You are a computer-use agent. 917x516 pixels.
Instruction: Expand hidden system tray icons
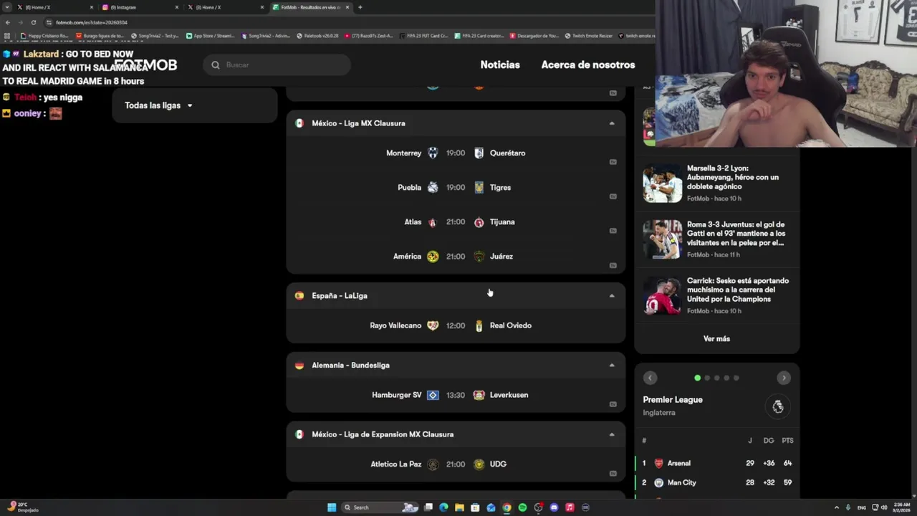(x=837, y=507)
